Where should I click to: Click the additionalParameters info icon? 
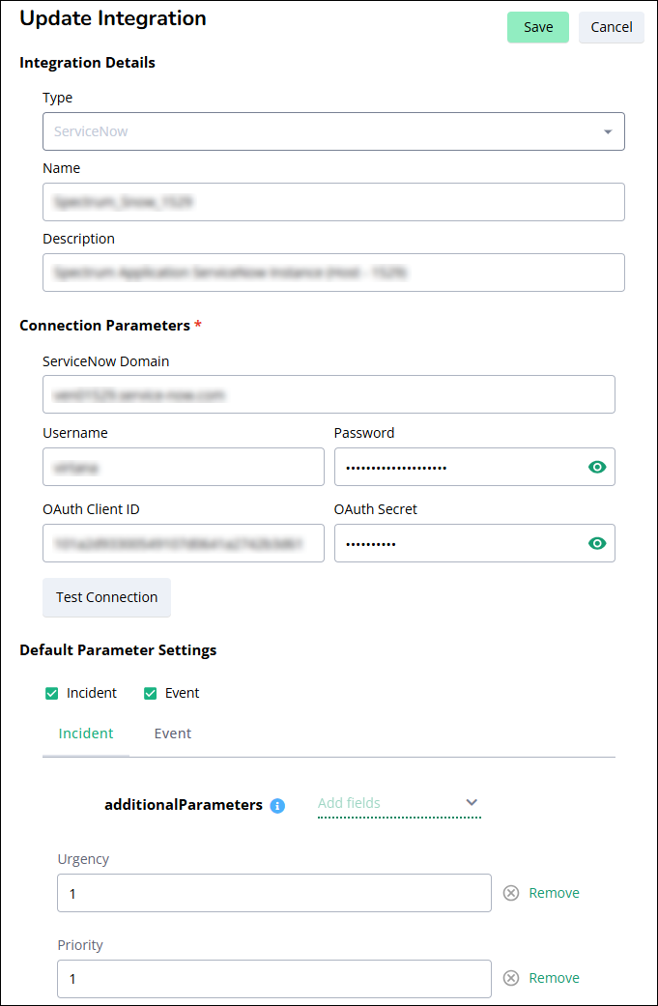click(x=277, y=806)
